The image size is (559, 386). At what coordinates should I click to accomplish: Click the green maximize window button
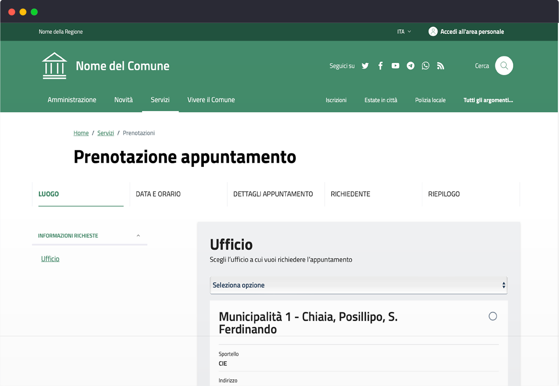(x=34, y=12)
